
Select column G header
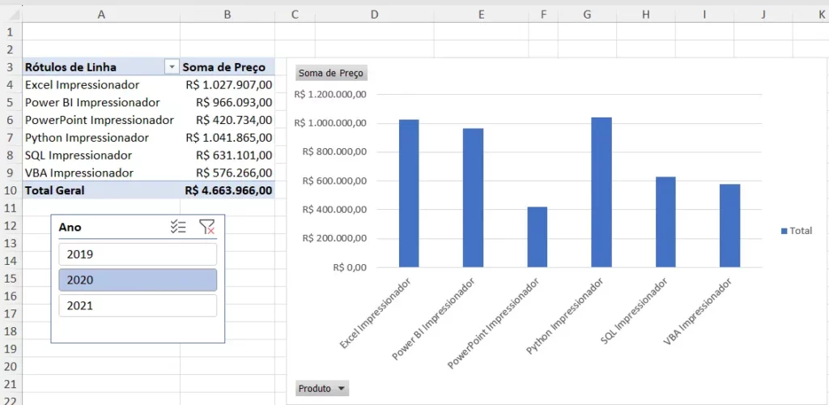tap(588, 15)
